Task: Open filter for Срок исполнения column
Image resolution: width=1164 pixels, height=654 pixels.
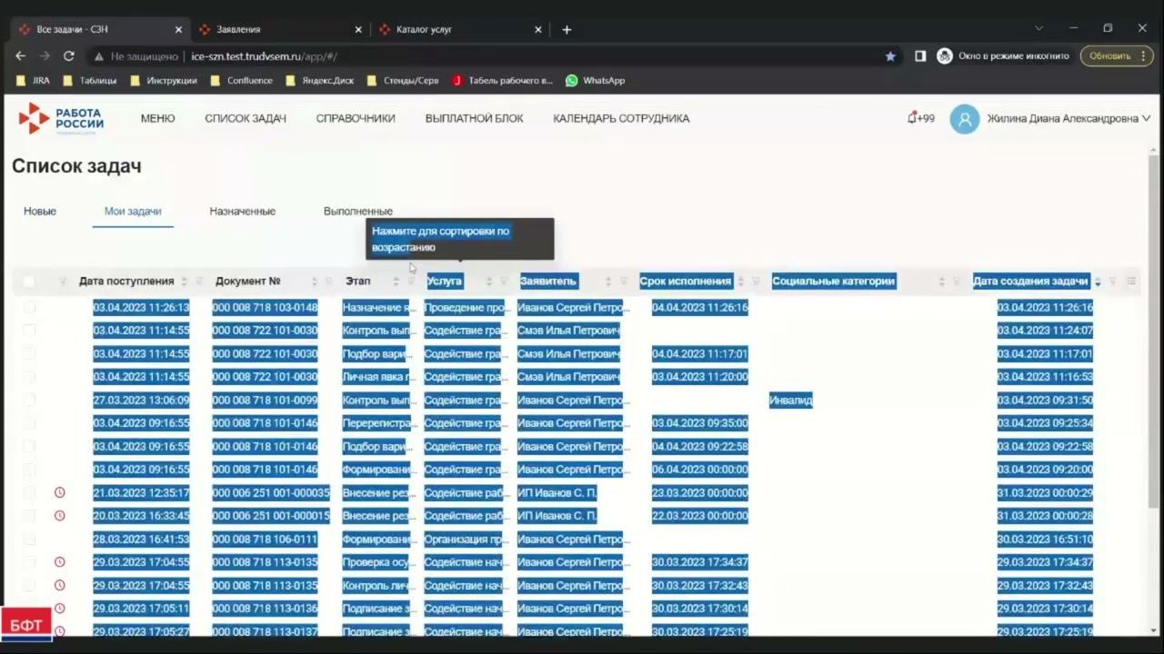Action: [x=755, y=282]
